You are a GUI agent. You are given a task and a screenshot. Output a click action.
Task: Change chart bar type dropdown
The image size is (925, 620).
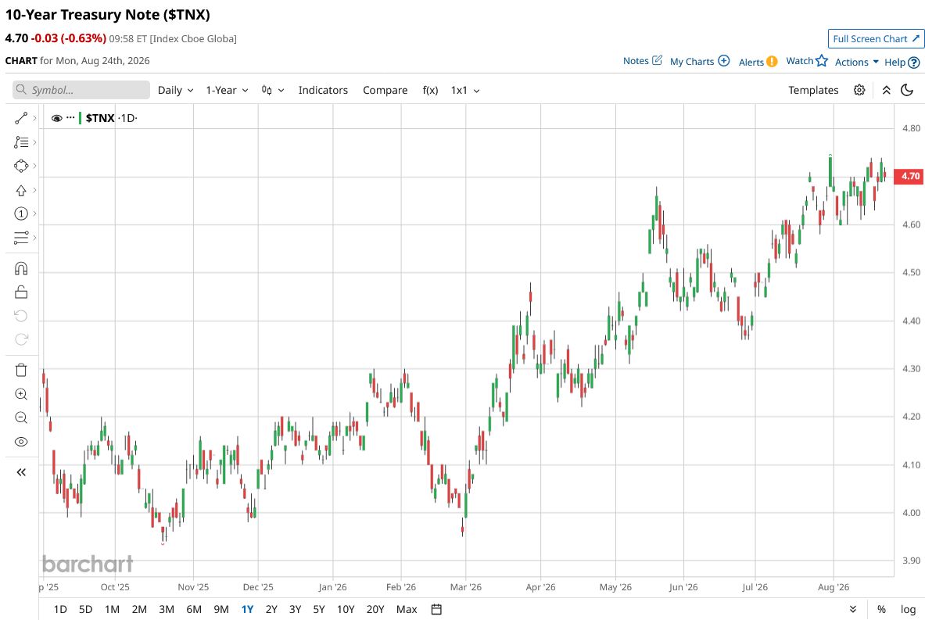click(273, 90)
